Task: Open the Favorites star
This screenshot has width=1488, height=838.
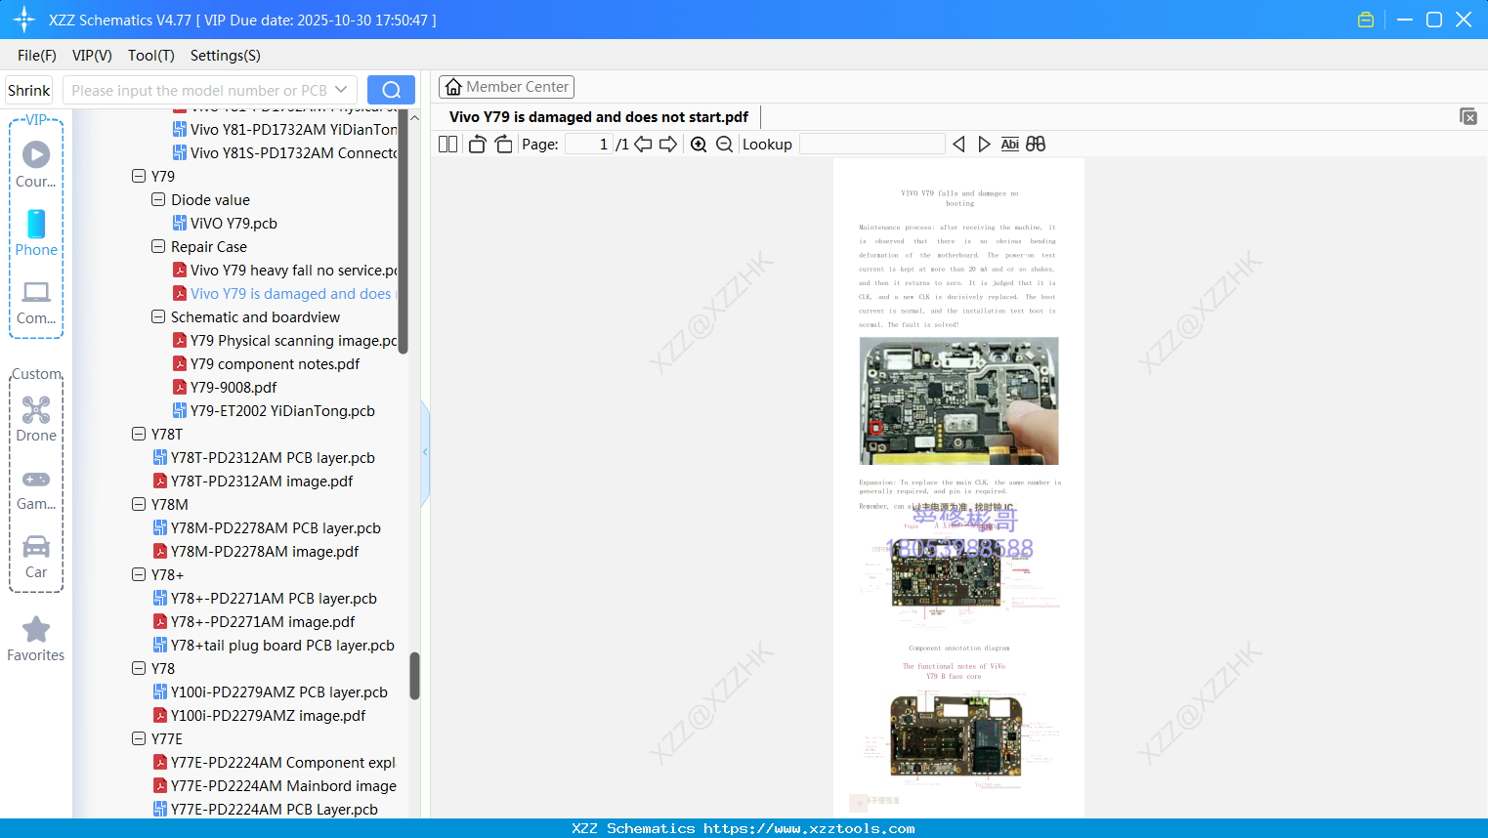Action: pyautogui.click(x=36, y=639)
